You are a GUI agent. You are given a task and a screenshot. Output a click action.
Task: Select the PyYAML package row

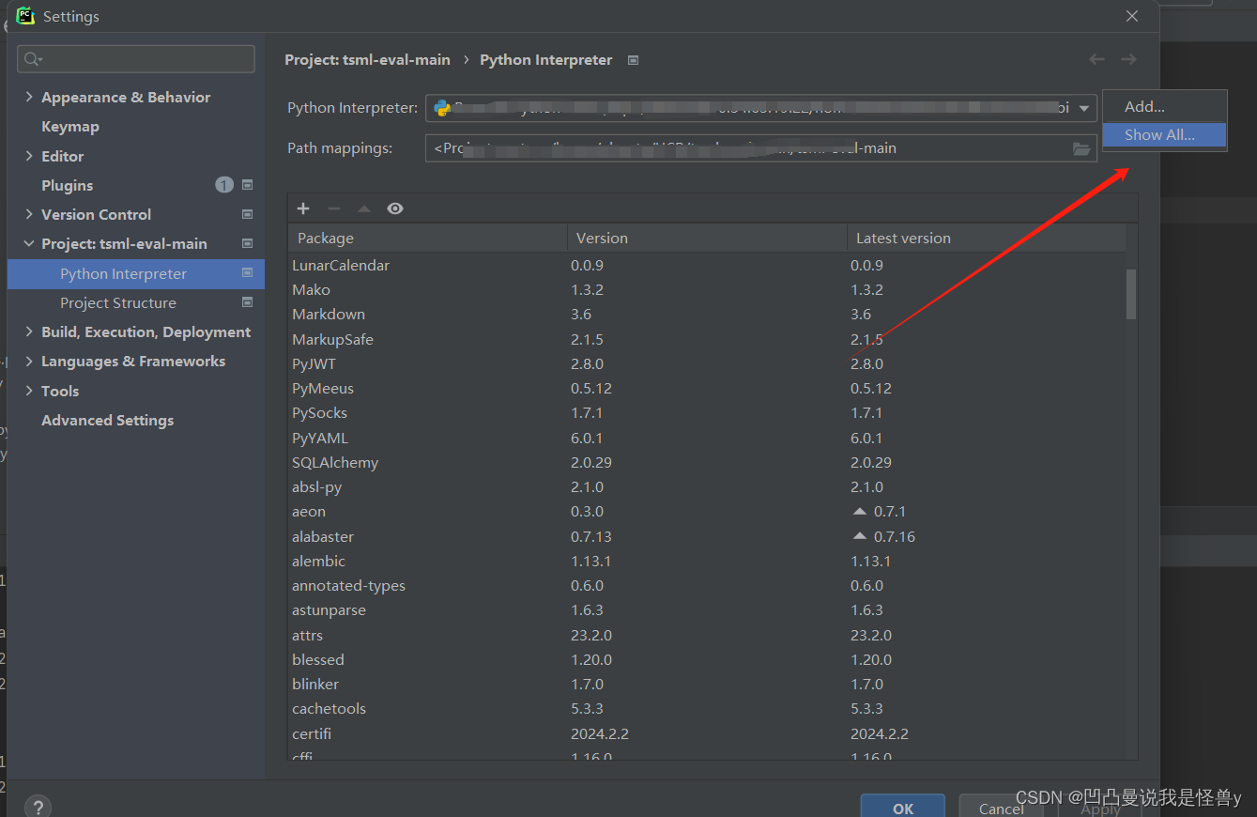tap(707, 438)
